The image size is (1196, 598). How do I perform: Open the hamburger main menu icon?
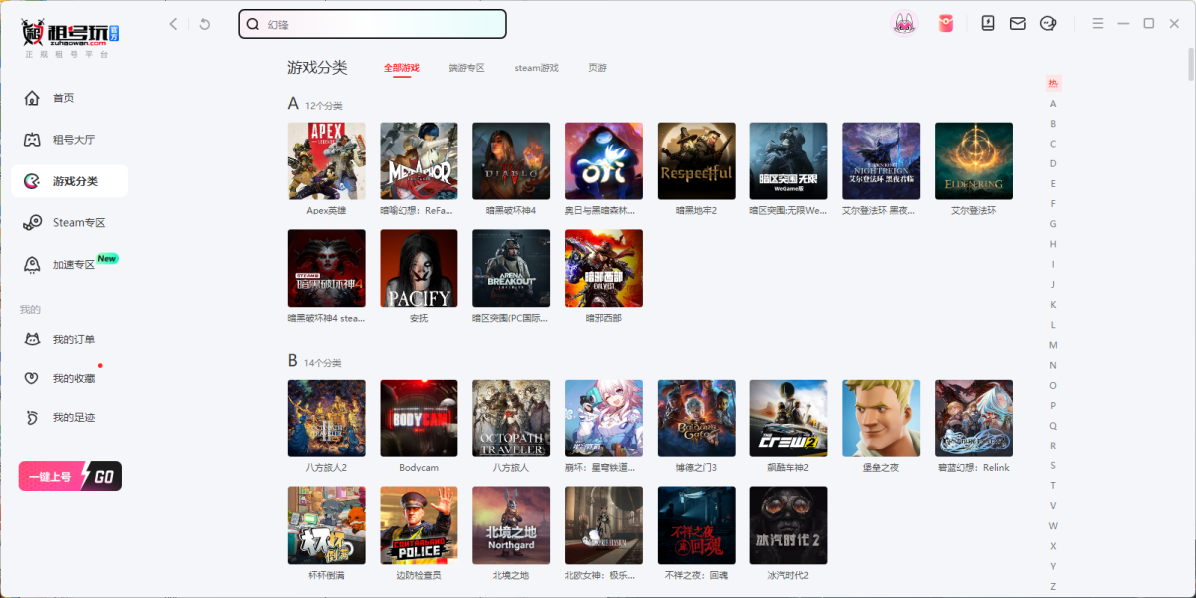point(1098,24)
